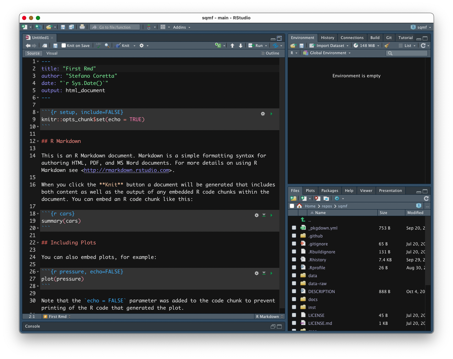The height and width of the screenshot is (359, 453).
Task: Open the 148 MiB memory usage dropdown
Action: click(x=366, y=46)
